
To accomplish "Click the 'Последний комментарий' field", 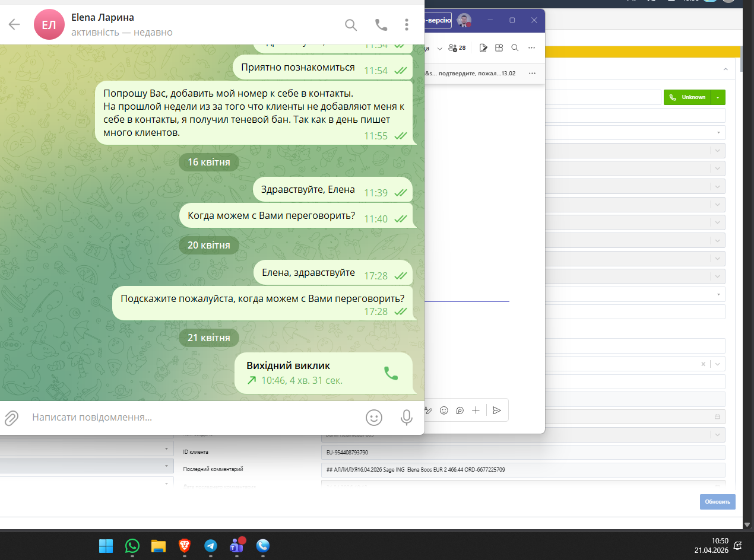I will pos(524,470).
